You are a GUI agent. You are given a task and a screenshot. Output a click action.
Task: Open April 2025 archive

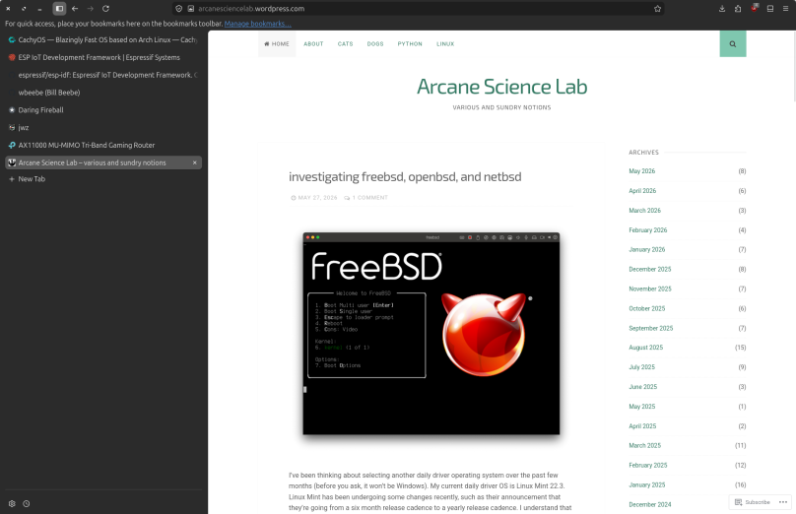tap(642, 426)
